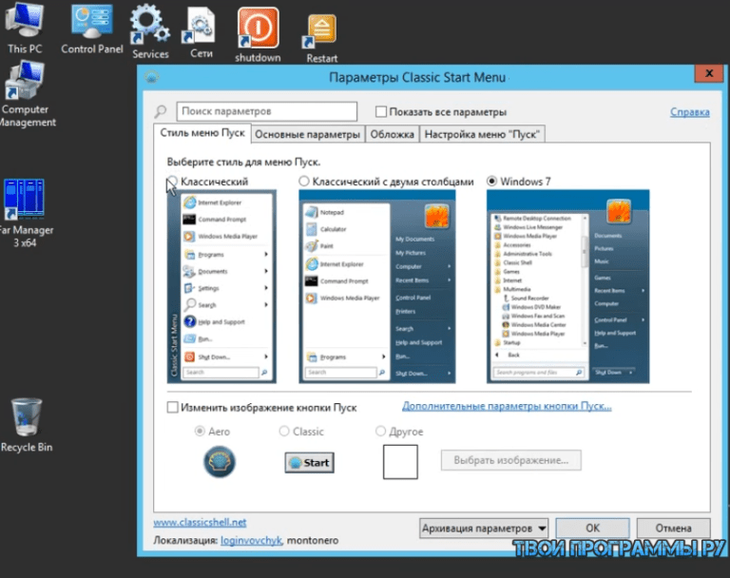
Task: Select the Сети desktop shortcut
Action: 201,32
